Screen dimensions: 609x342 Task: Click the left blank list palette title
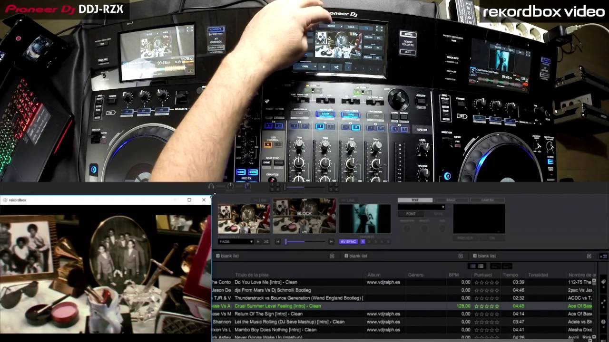click(230, 256)
